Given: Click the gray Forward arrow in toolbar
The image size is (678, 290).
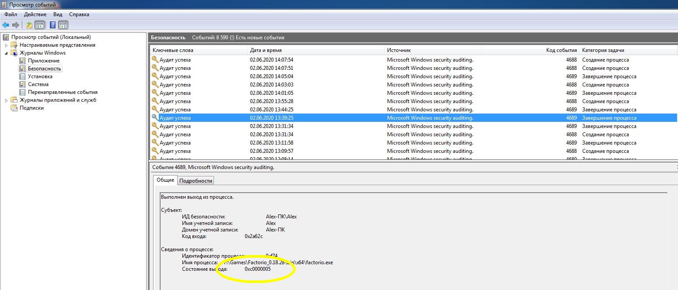Looking at the screenshot, I should click(16, 25).
